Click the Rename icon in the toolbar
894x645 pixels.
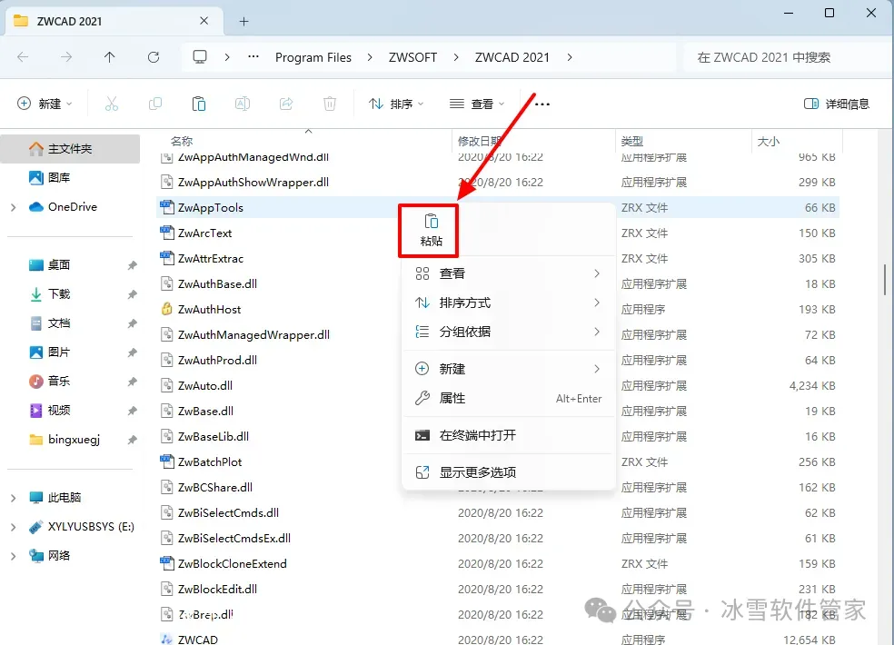[x=243, y=104]
